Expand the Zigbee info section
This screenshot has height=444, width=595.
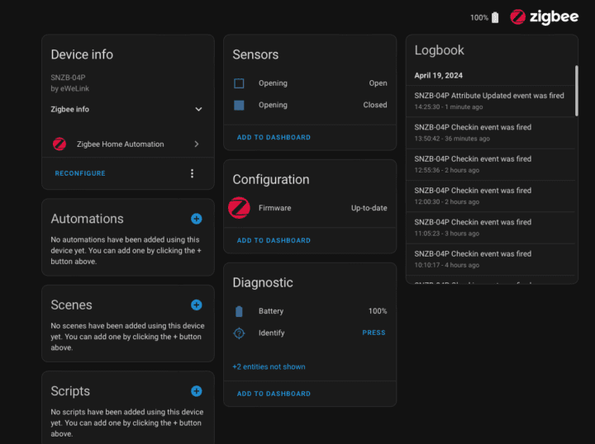click(198, 109)
